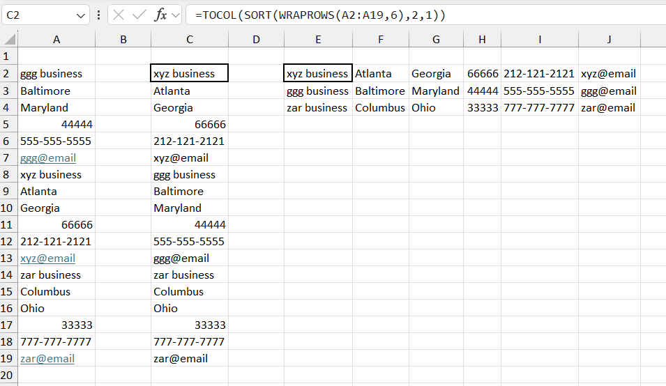The image size is (666, 386).
Task: Select column G header
Action: point(437,40)
